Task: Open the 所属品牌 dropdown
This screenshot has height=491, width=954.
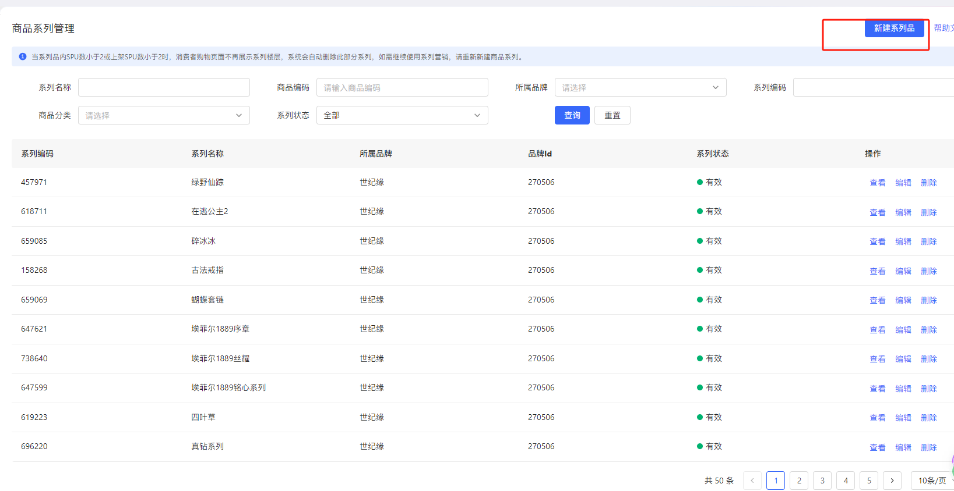Action: point(640,87)
